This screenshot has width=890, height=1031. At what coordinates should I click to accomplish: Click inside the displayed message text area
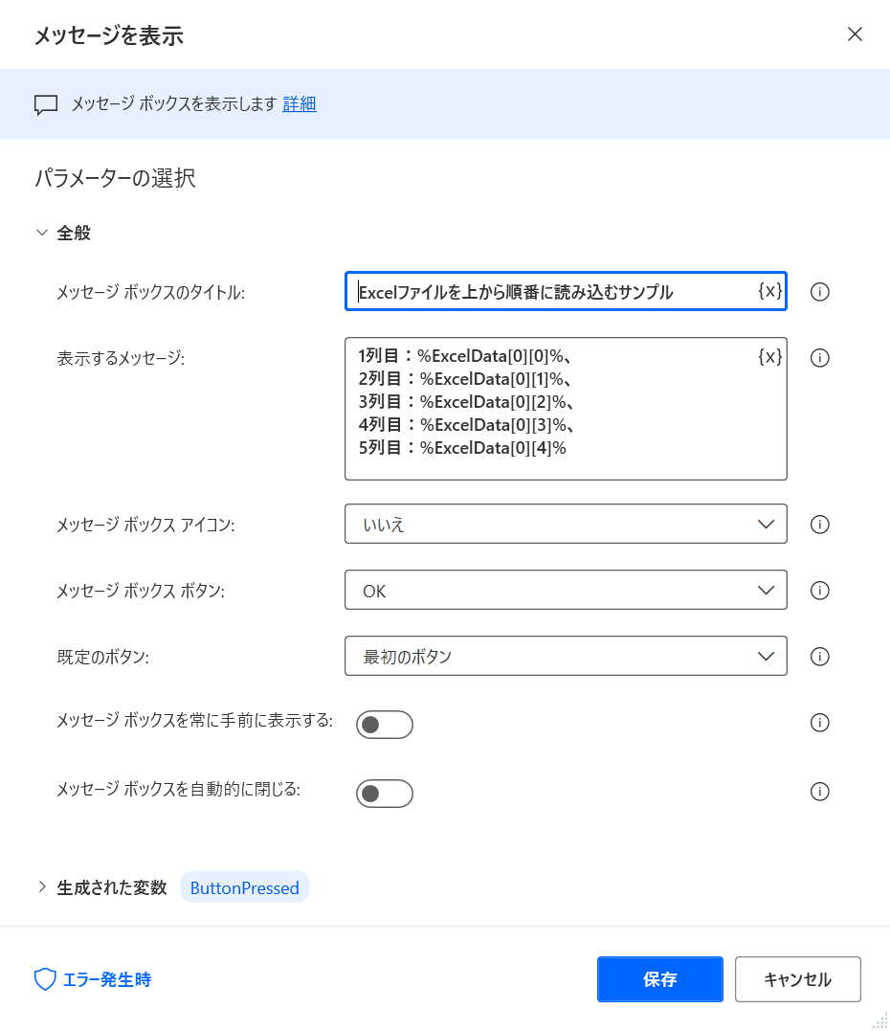566,409
